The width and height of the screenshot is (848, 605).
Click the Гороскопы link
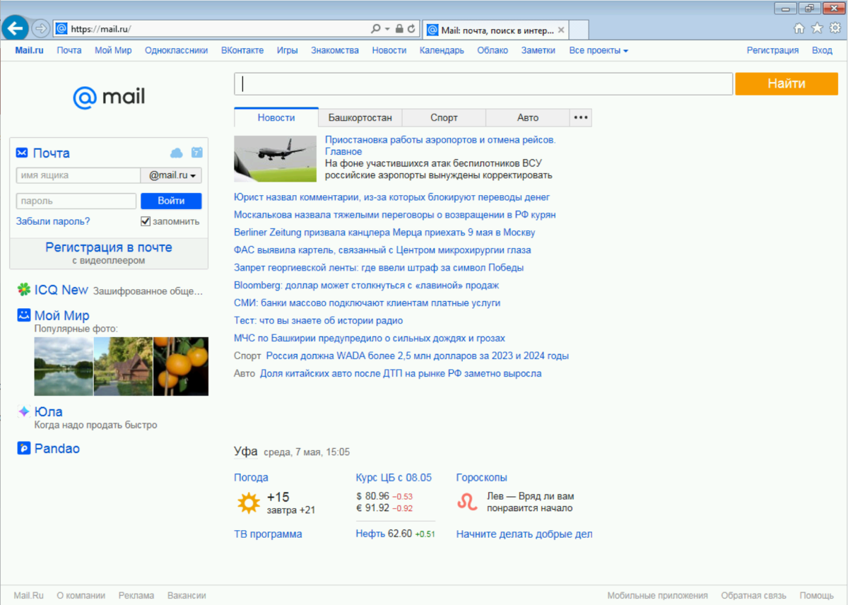click(x=482, y=477)
